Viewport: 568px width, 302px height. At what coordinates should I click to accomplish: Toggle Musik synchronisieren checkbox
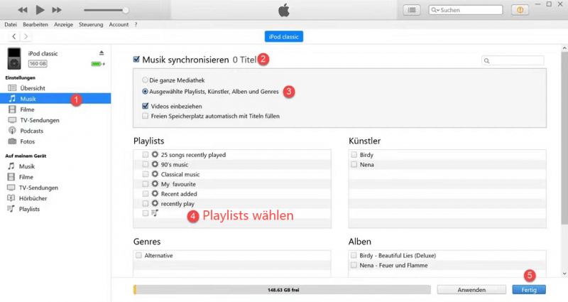136,59
